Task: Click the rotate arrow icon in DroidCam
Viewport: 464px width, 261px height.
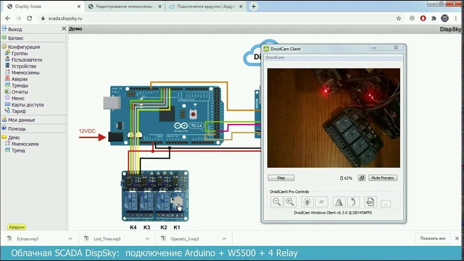Action: [x=353, y=202]
